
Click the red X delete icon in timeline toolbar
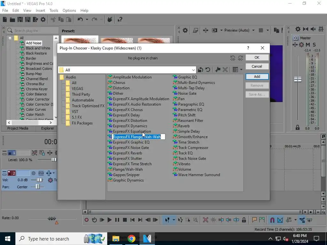[x=205, y=220]
